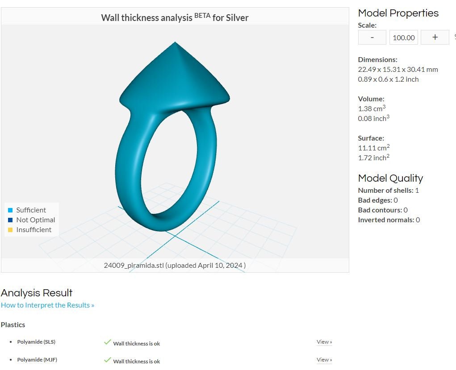View Polyamide (SLS) wall thickness details
The image size is (456, 370).
(324, 342)
